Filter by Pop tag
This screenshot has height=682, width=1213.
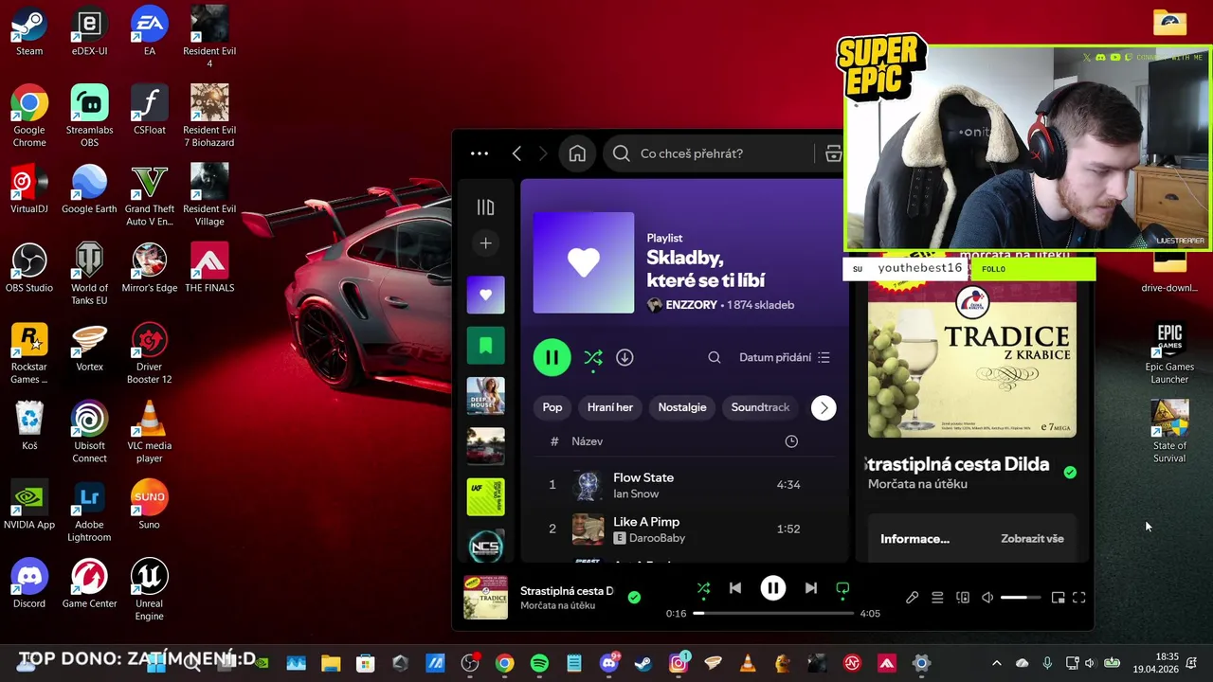pos(552,407)
